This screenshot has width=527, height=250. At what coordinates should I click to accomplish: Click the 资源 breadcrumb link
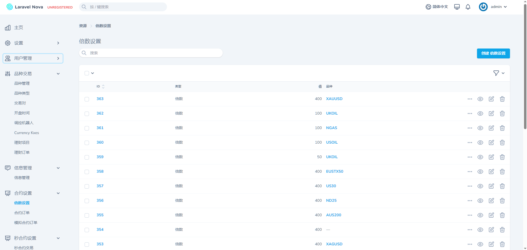(x=83, y=26)
